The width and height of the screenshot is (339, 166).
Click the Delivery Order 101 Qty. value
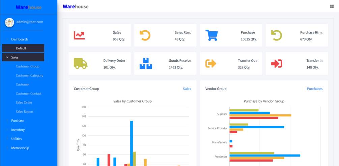point(109,67)
